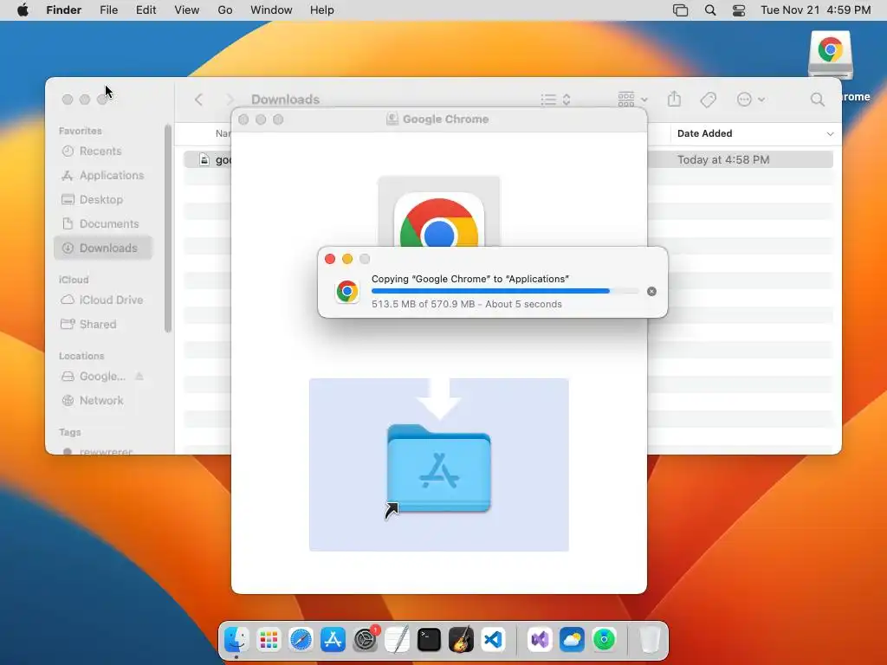Viewport: 887px width, 665px height.
Task: Click the Finder sidebar scrollbar
Action: click(x=167, y=229)
